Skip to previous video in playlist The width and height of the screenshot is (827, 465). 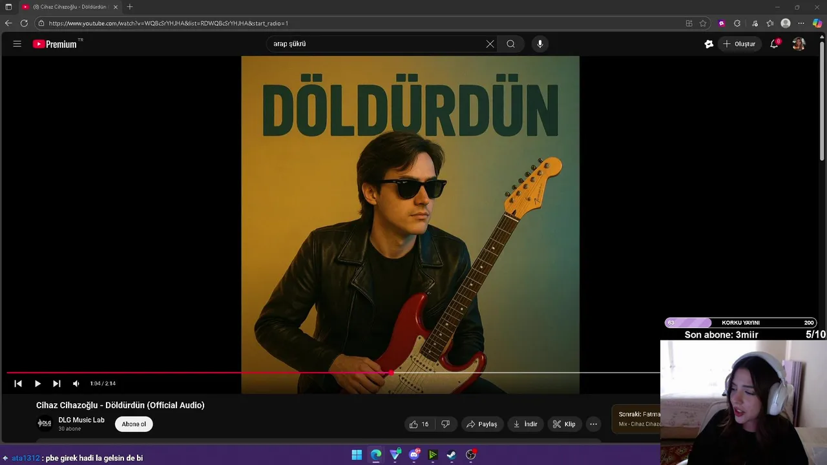tap(18, 384)
